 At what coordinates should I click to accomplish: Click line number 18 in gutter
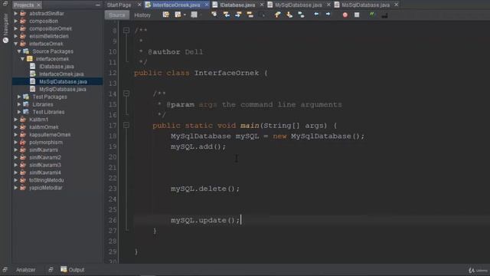pos(113,136)
